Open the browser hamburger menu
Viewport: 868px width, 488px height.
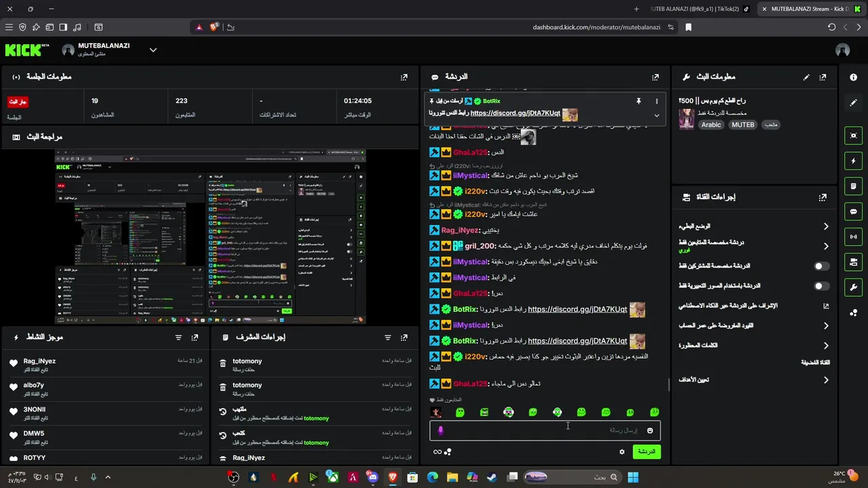click(x=9, y=27)
